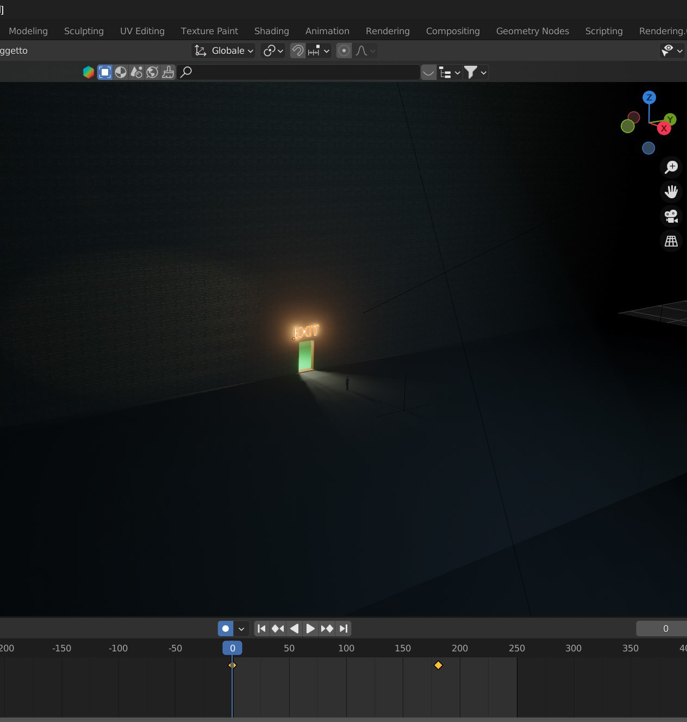
Task: Toggle the world globe filter icon
Action: click(x=152, y=72)
